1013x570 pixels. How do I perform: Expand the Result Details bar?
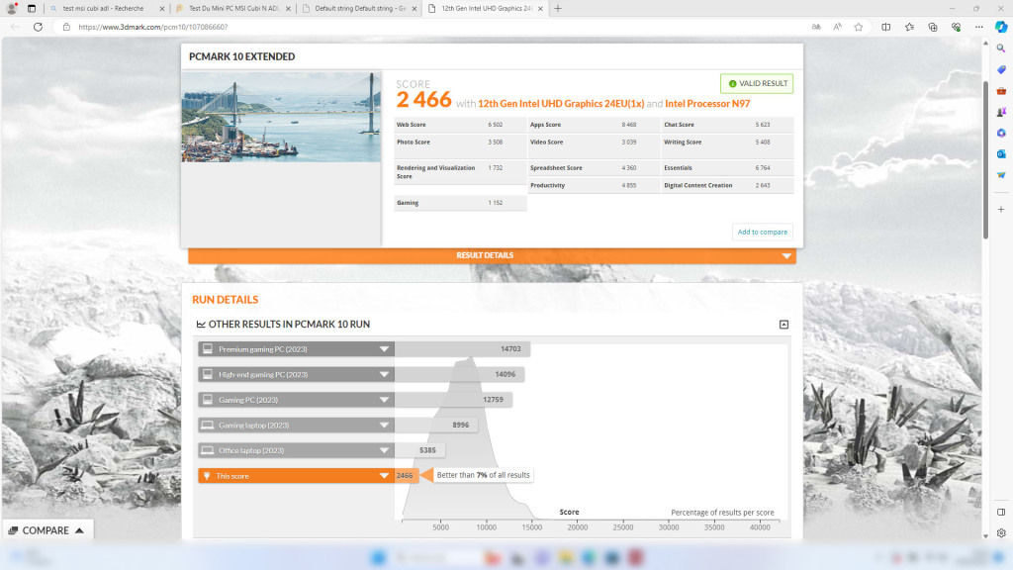point(492,256)
